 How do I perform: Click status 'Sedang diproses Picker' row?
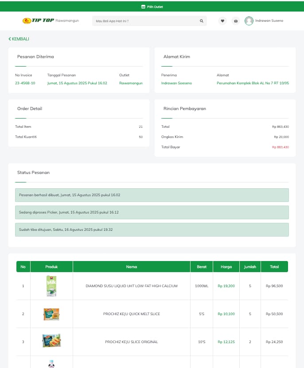[x=152, y=212]
